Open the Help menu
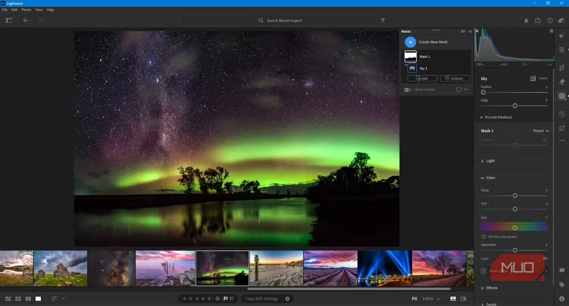The height and width of the screenshot is (306, 569). tap(50, 10)
